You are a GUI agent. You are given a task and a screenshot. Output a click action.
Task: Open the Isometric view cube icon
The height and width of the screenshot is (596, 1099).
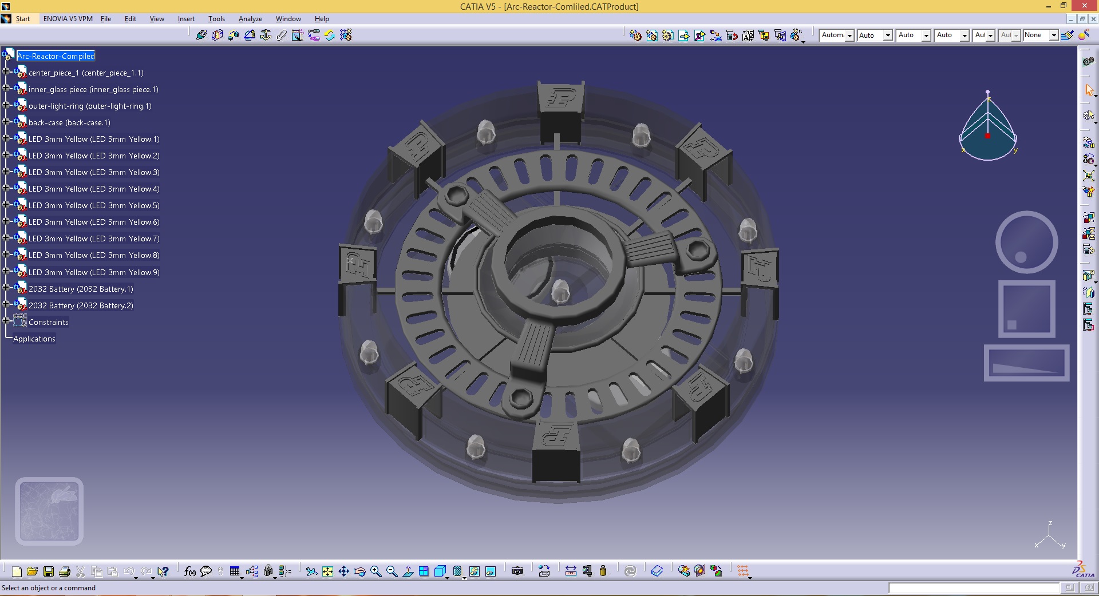(x=440, y=571)
